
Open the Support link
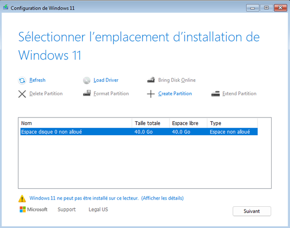67,210
